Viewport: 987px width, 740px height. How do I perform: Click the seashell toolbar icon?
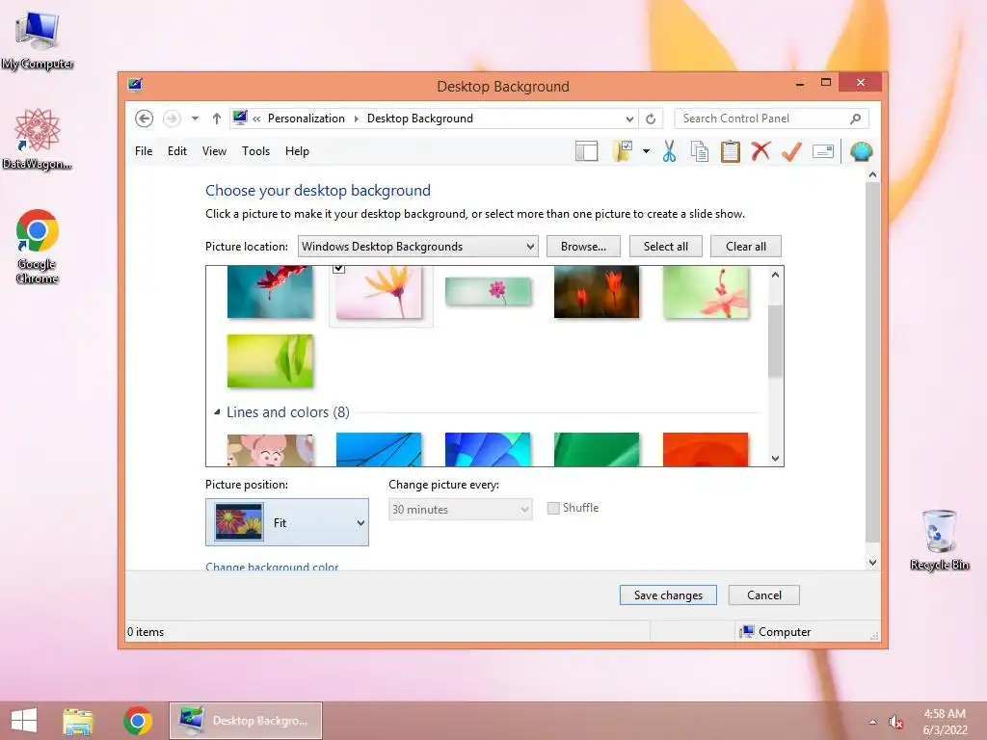coord(861,151)
